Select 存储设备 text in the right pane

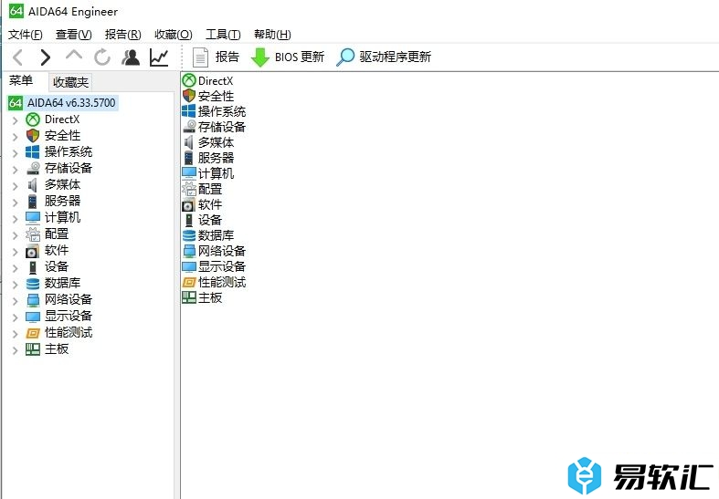(222, 128)
